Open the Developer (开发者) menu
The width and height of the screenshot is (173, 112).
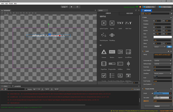[x=11, y=4]
